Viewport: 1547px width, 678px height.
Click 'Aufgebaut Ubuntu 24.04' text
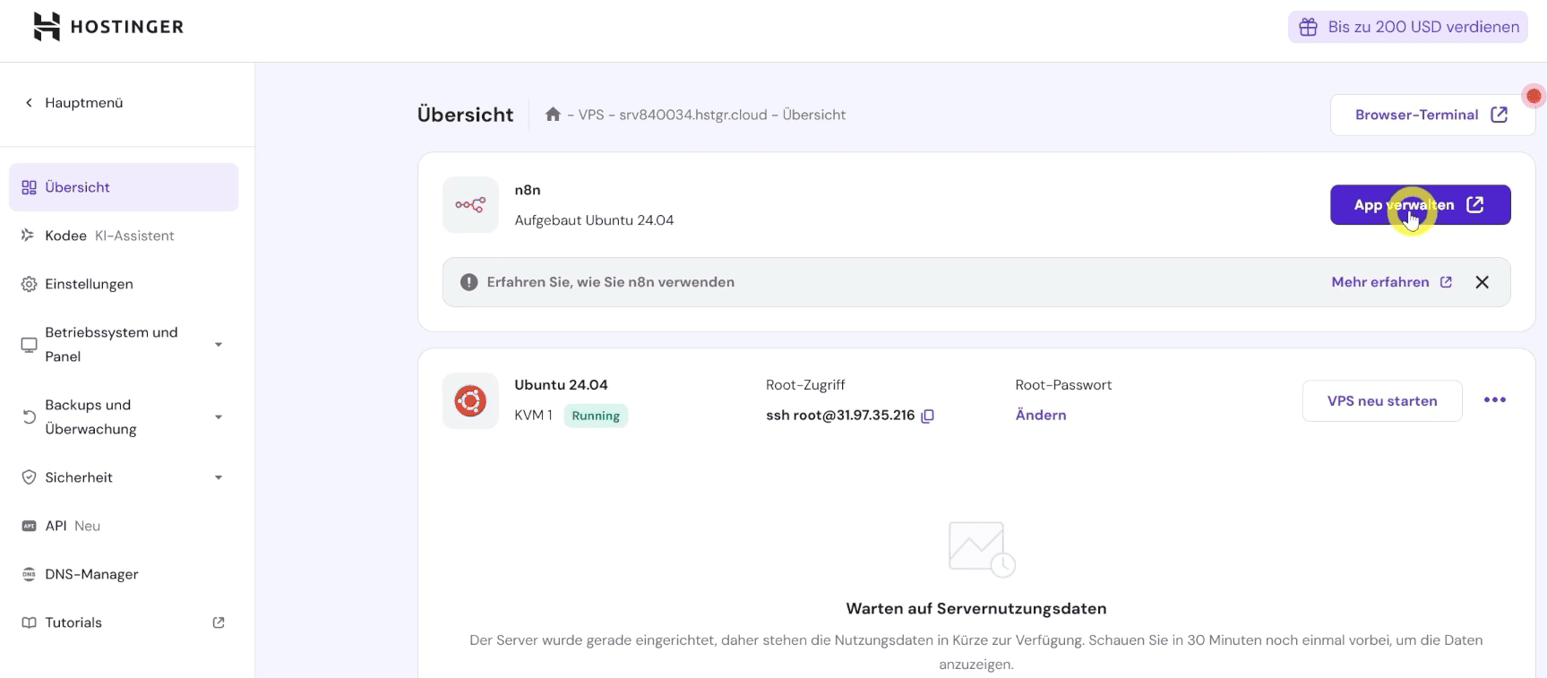tap(594, 220)
